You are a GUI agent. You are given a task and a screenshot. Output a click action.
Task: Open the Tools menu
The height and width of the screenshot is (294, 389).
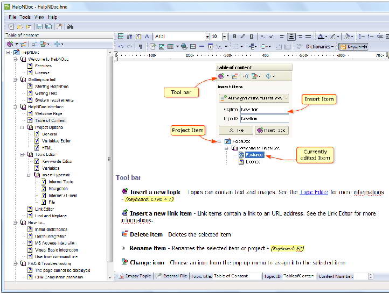coord(25,17)
